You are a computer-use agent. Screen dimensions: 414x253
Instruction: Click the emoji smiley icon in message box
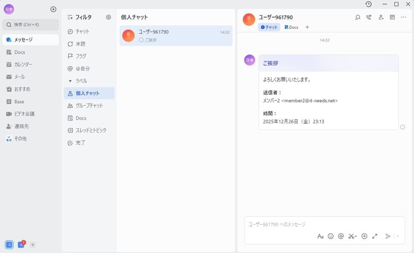(x=330, y=236)
